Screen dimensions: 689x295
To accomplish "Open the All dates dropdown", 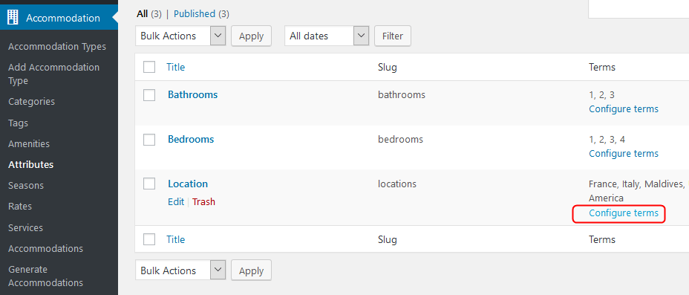I will [327, 36].
